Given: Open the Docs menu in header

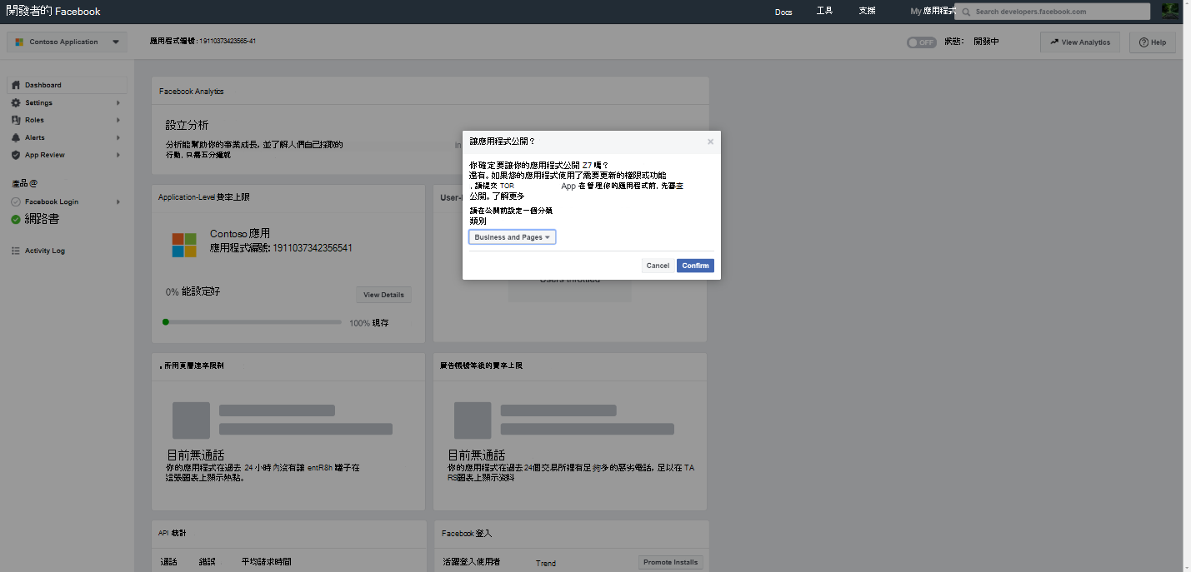Looking at the screenshot, I should pyautogui.click(x=783, y=12).
